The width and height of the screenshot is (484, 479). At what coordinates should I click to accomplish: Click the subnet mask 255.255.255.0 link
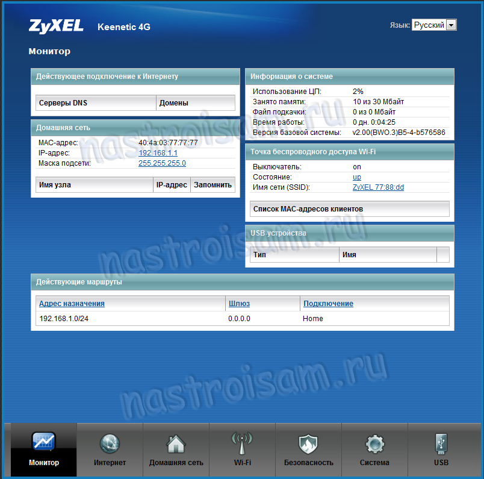click(x=162, y=163)
